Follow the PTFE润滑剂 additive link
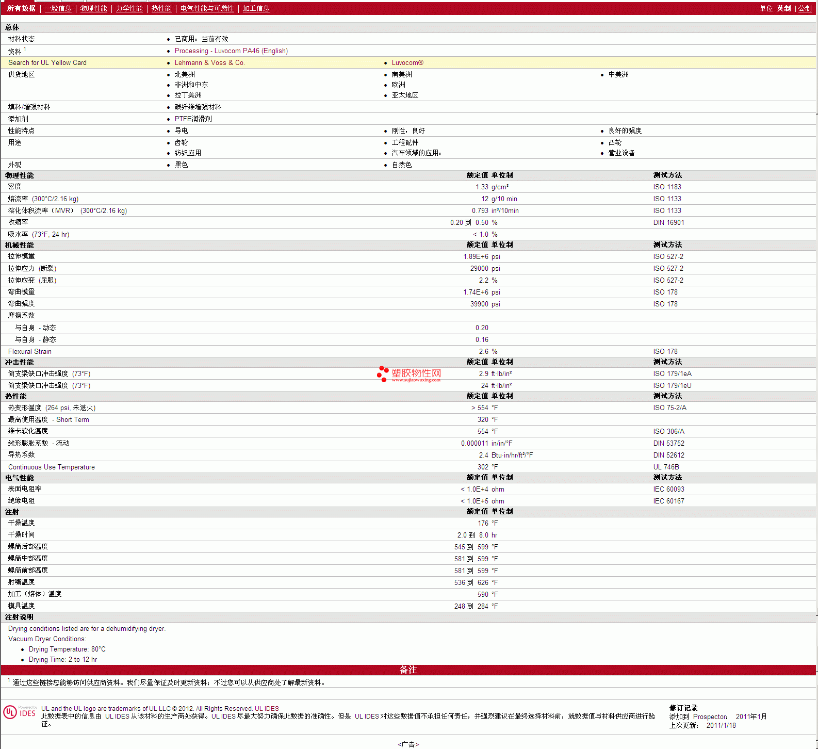 pyautogui.click(x=193, y=119)
